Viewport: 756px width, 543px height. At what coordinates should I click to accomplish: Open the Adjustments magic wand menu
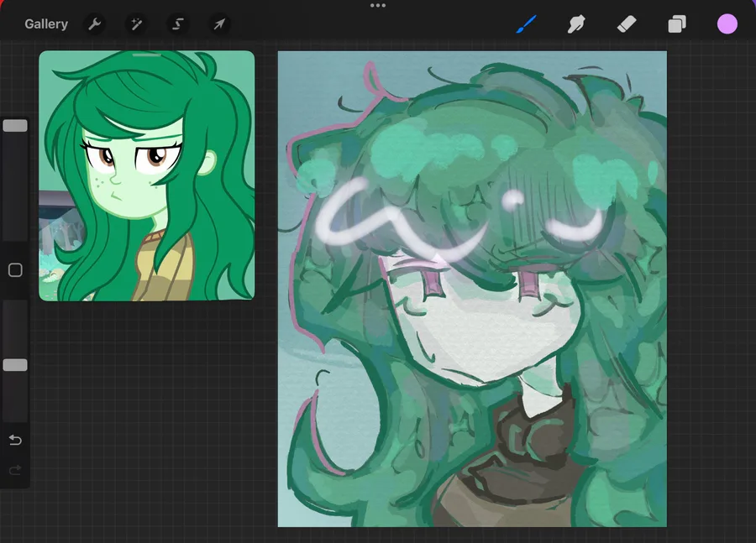pyautogui.click(x=136, y=24)
